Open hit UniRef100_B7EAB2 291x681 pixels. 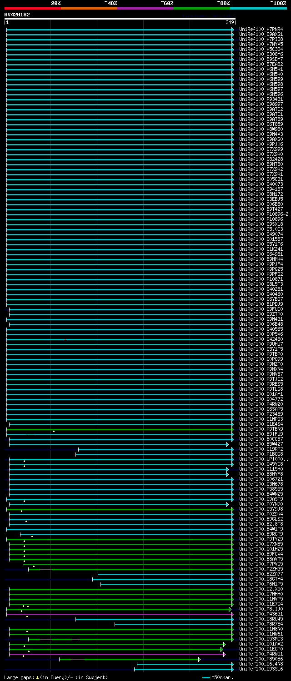point(261,64)
